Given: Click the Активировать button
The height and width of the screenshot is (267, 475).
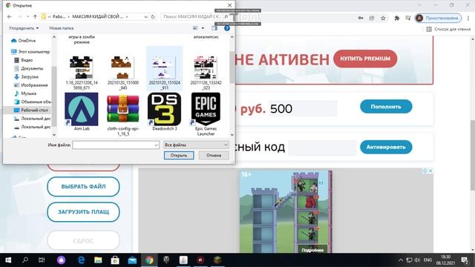Looking at the screenshot, I should click(386, 147).
